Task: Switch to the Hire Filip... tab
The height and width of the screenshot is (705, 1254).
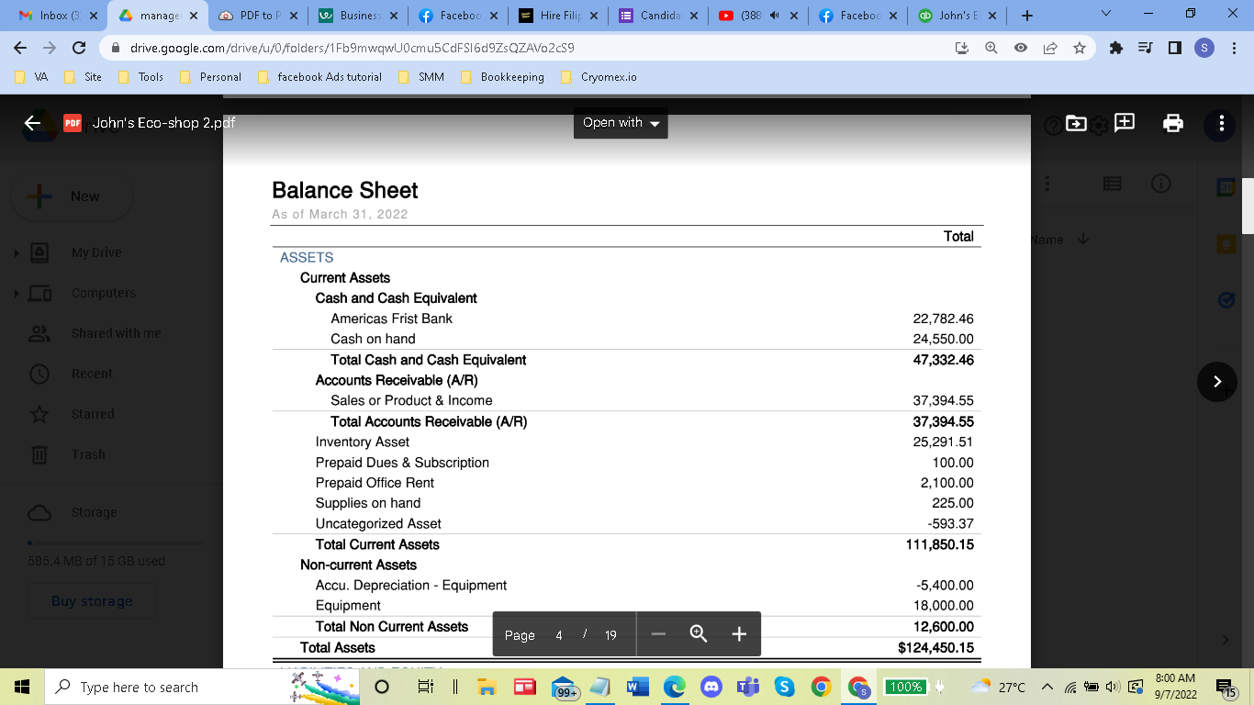Action: [556, 16]
